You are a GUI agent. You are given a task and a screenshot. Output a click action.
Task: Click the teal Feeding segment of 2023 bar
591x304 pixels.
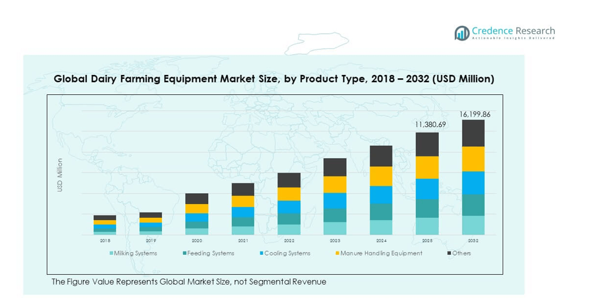point(335,215)
